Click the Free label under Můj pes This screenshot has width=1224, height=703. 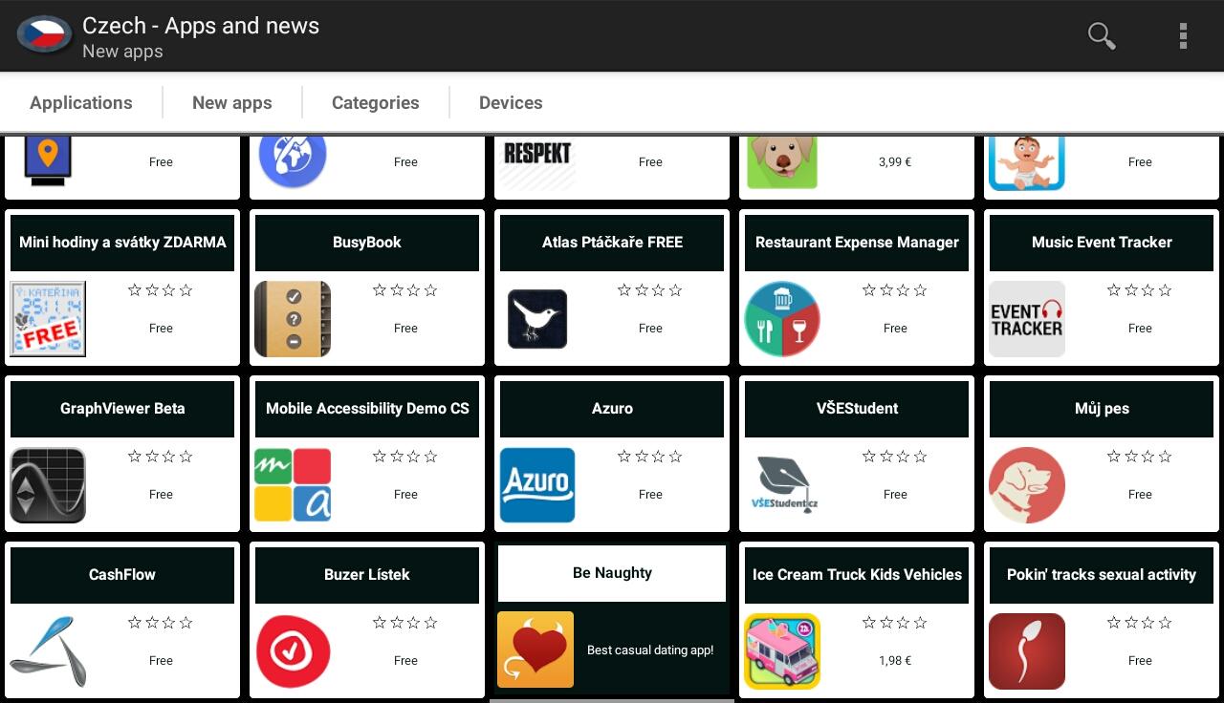1140,495
